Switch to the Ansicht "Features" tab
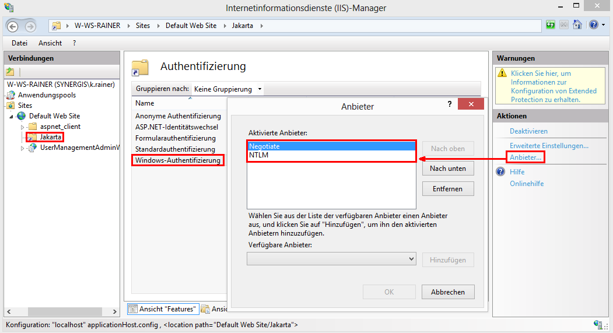Viewport: 613px width, 333px height. [x=162, y=309]
